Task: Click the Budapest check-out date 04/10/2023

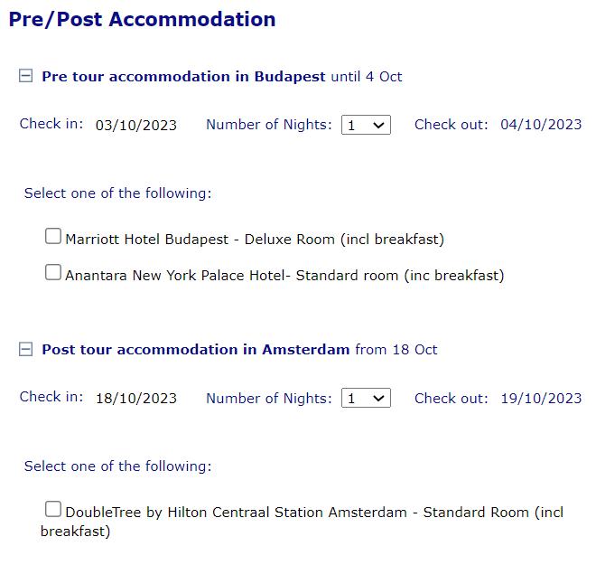Action: [x=541, y=125]
